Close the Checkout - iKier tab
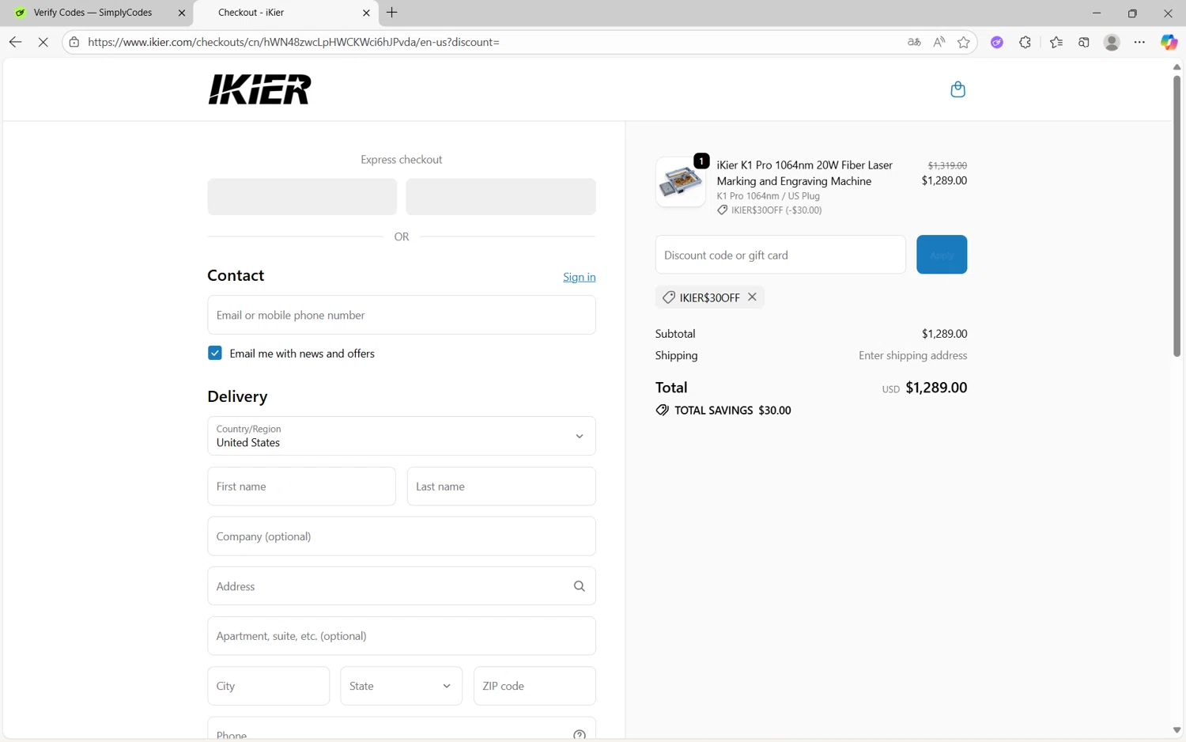1186x742 pixels. coord(366,13)
